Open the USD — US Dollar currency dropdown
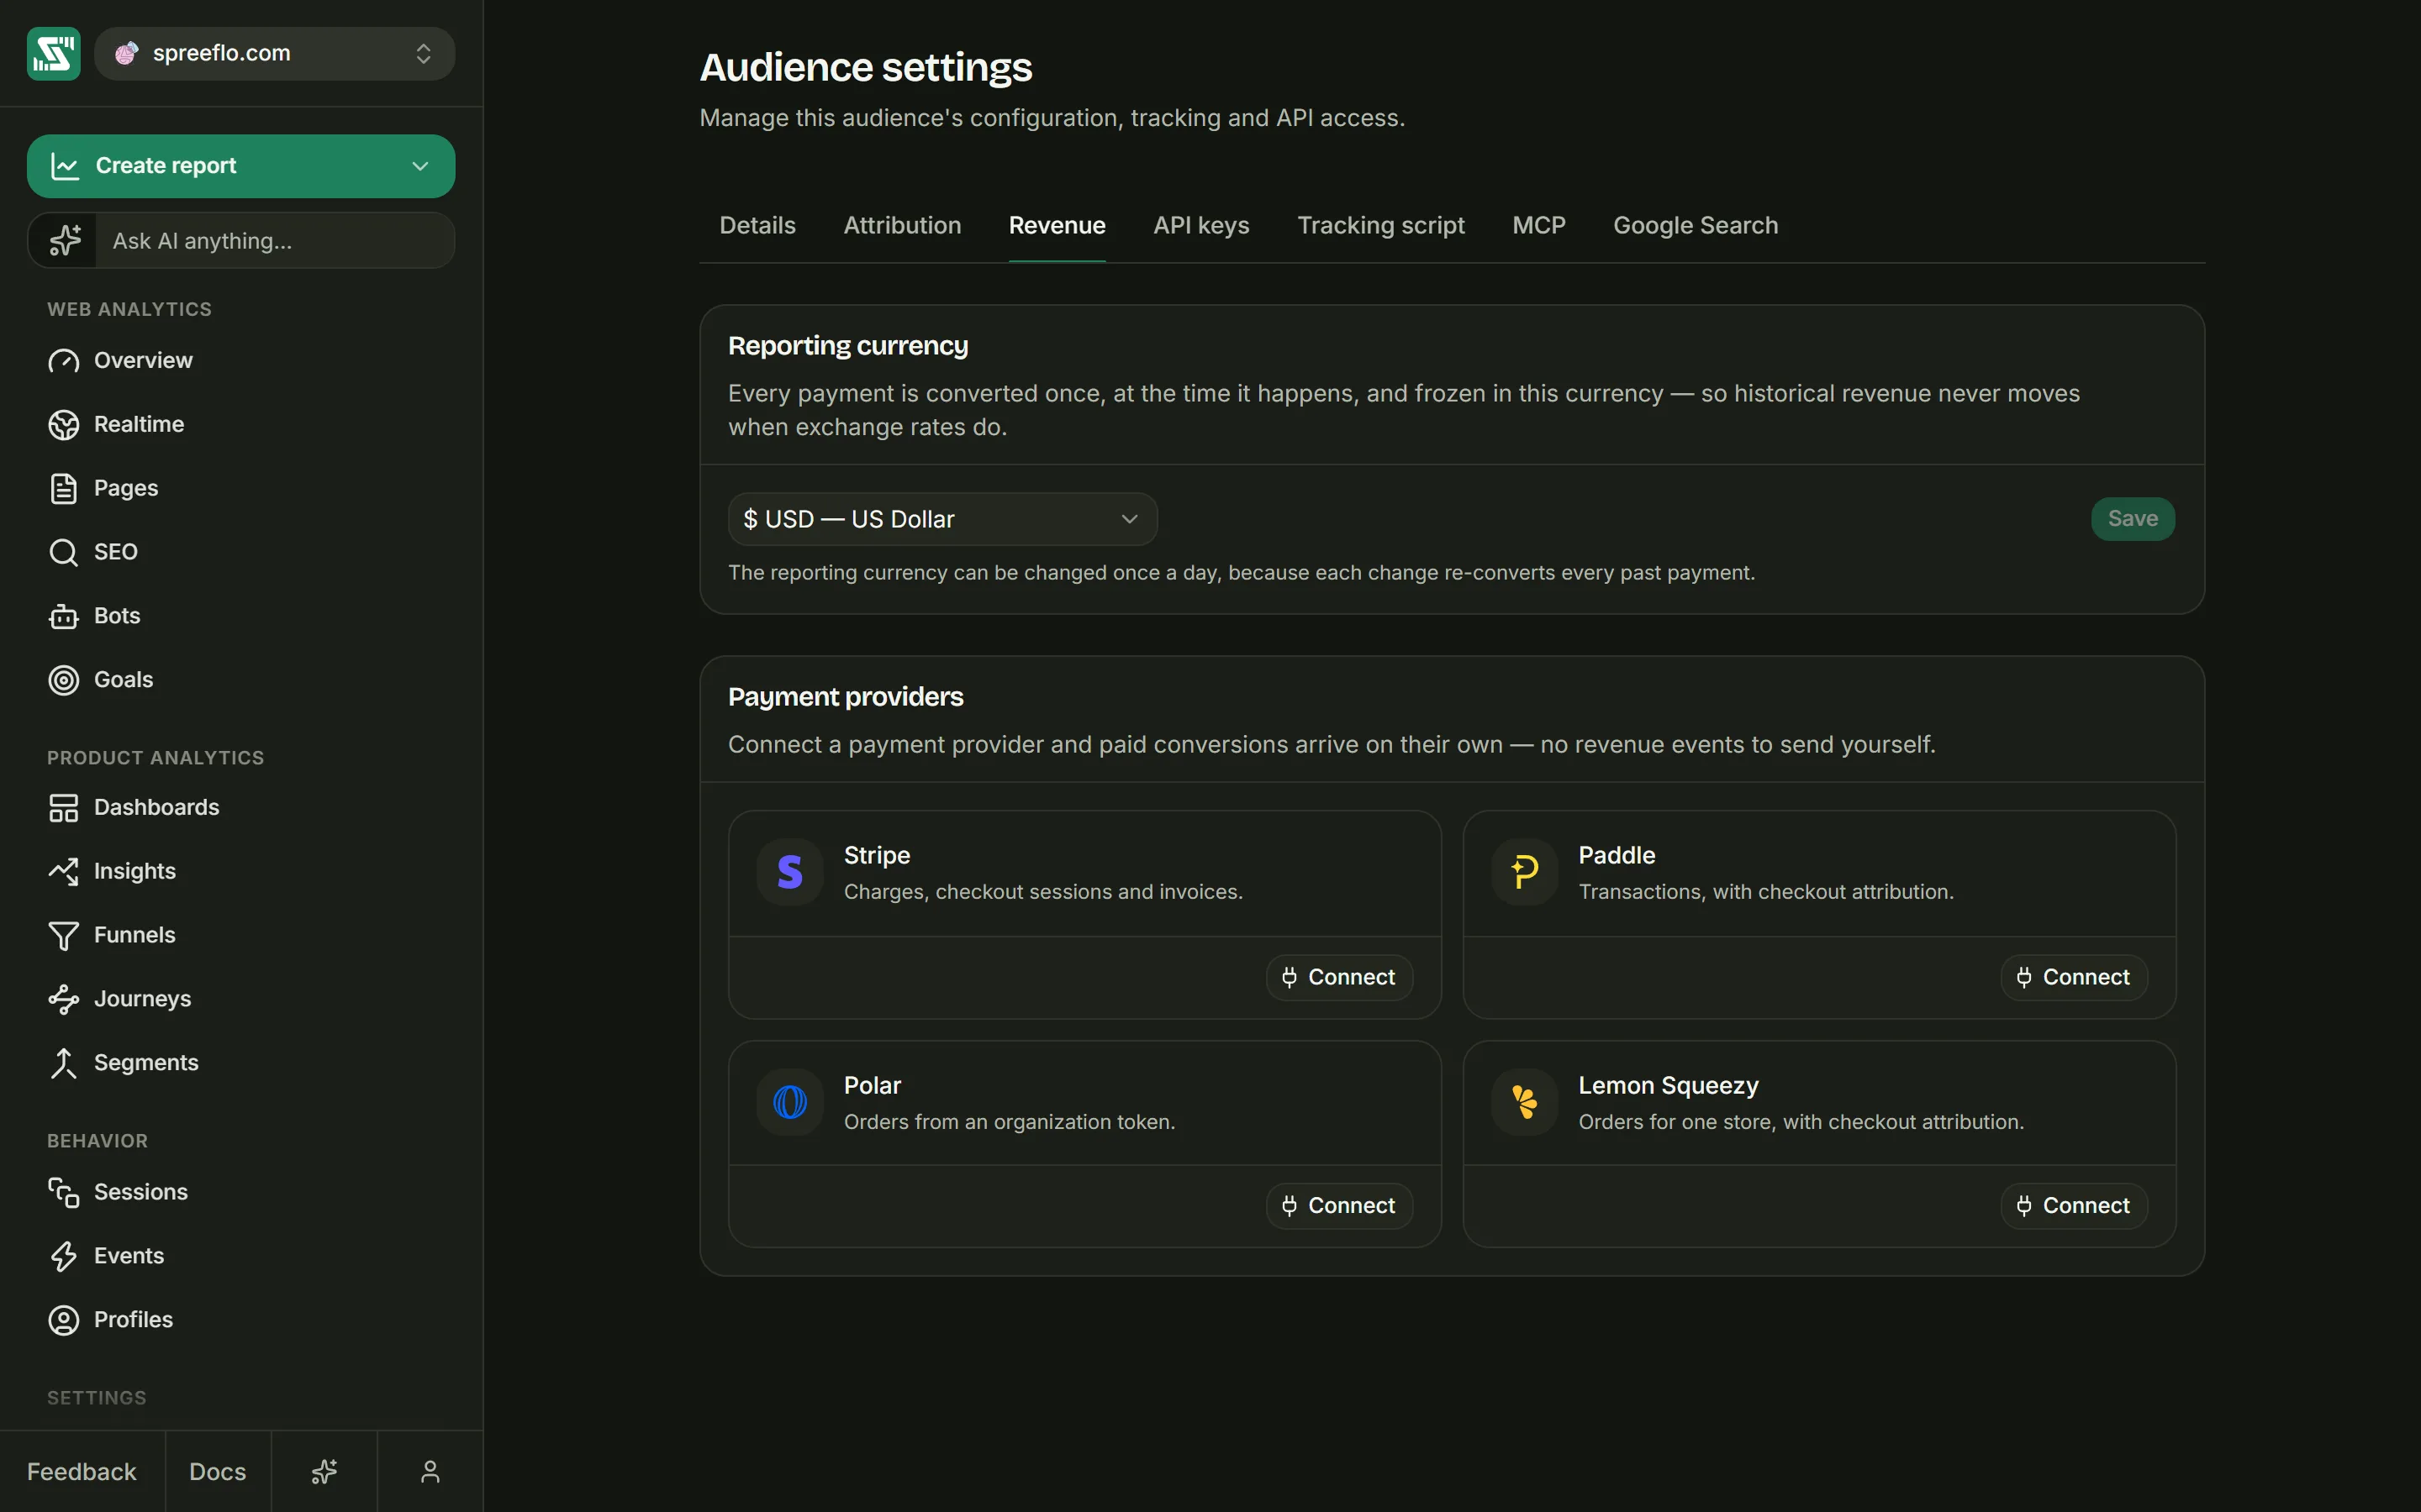 (942, 519)
